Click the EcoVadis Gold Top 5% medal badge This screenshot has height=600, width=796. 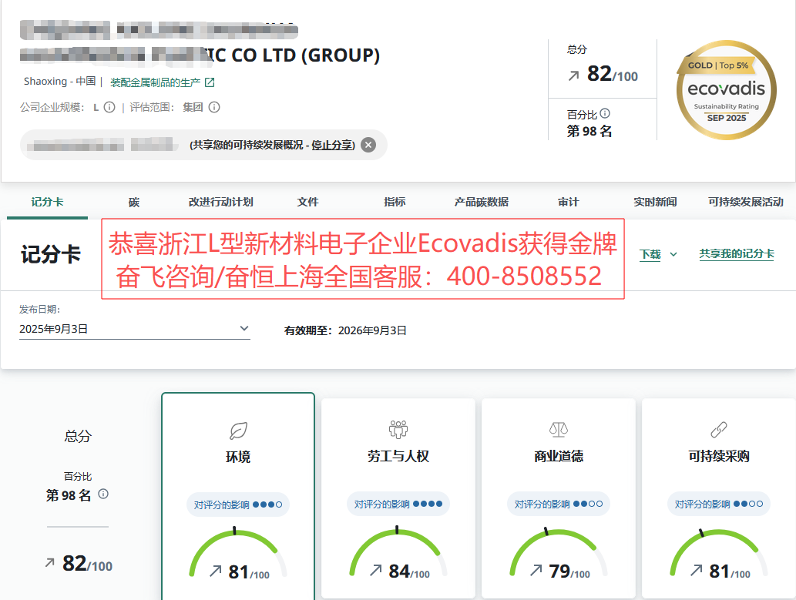point(727,90)
